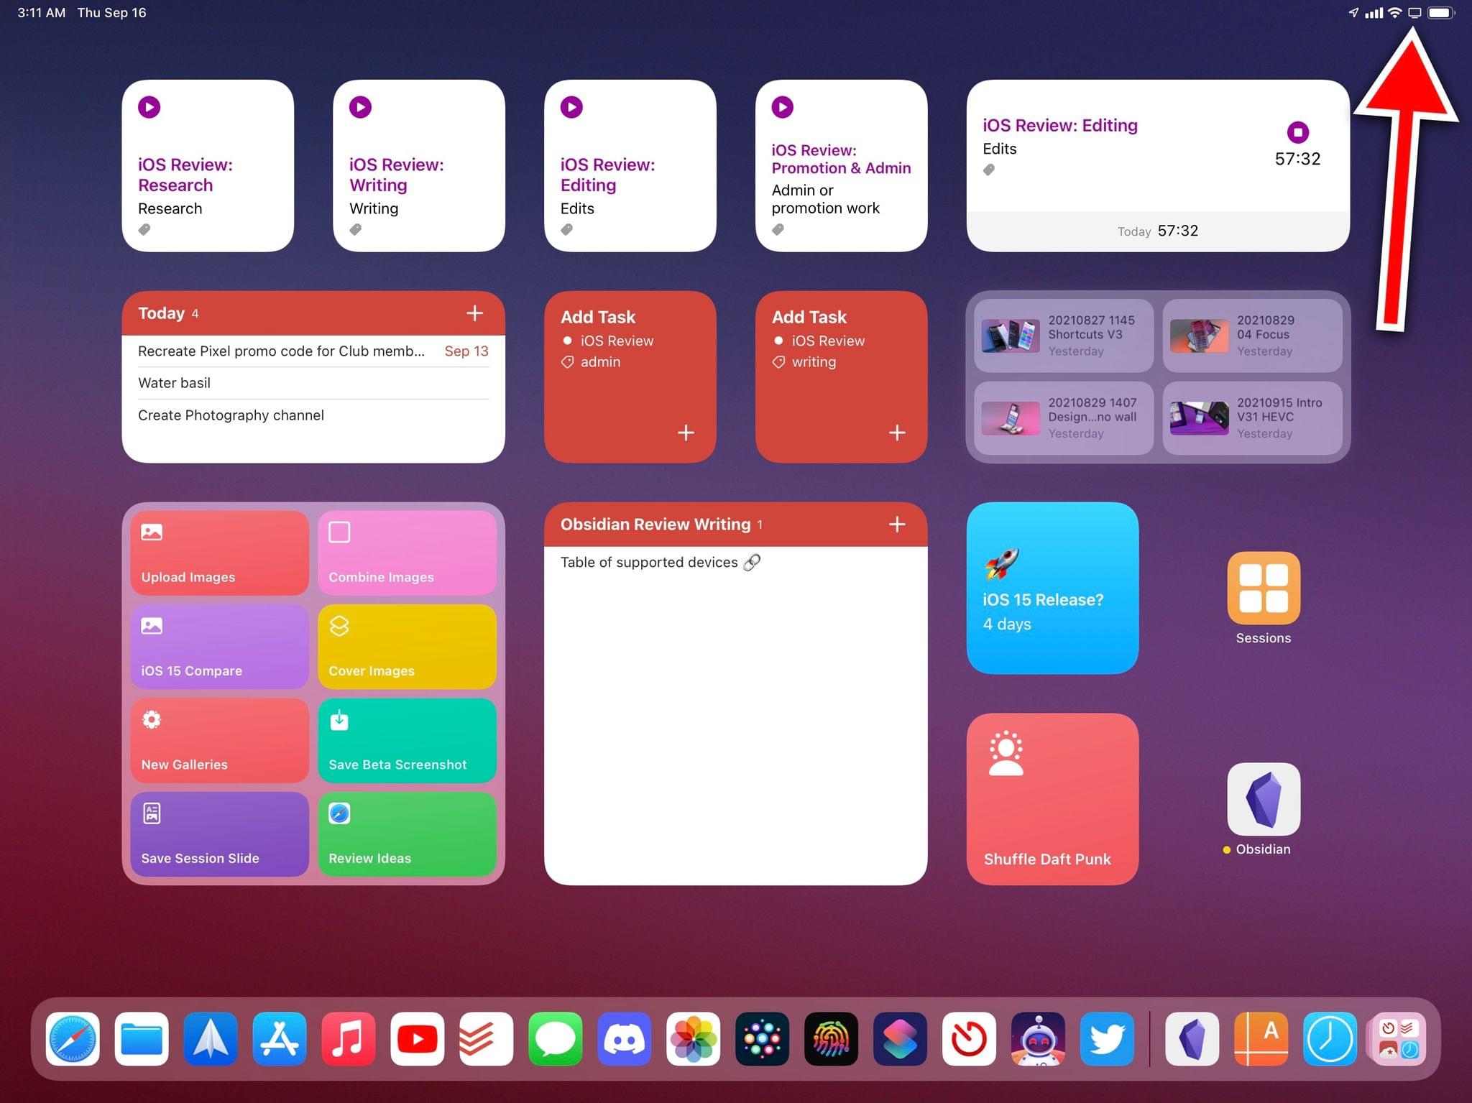The width and height of the screenshot is (1472, 1103).
Task: Tap the Sep 13 due date
Action: 466,351
